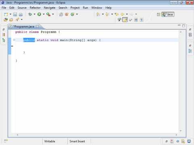Viewport: 194px width, 145px height.
Task: Open the Help menu
Action: pyautogui.click(x=108, y=8)
